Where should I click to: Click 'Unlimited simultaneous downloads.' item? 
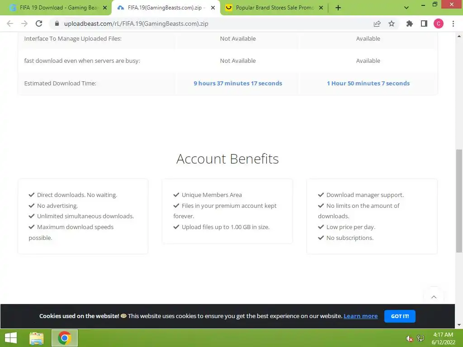[85, 216]
